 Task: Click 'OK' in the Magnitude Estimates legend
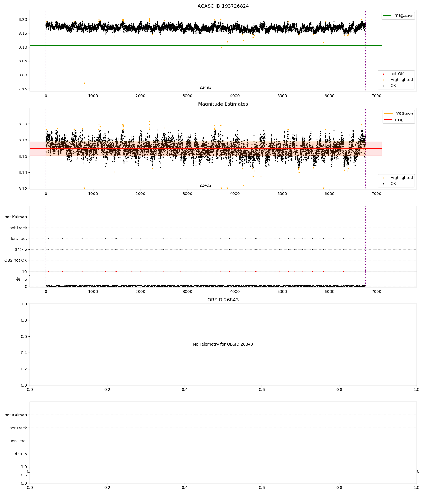click(393, 183)
